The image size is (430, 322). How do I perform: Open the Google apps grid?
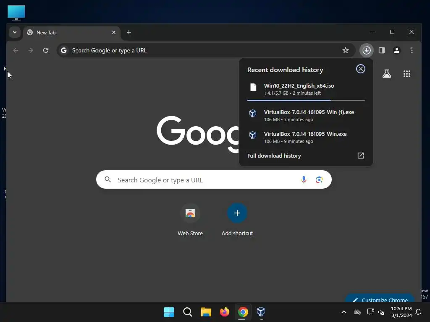pos(406,74)
